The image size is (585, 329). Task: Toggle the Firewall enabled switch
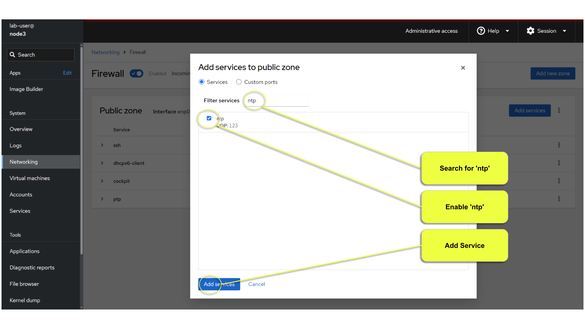(136, 73)
